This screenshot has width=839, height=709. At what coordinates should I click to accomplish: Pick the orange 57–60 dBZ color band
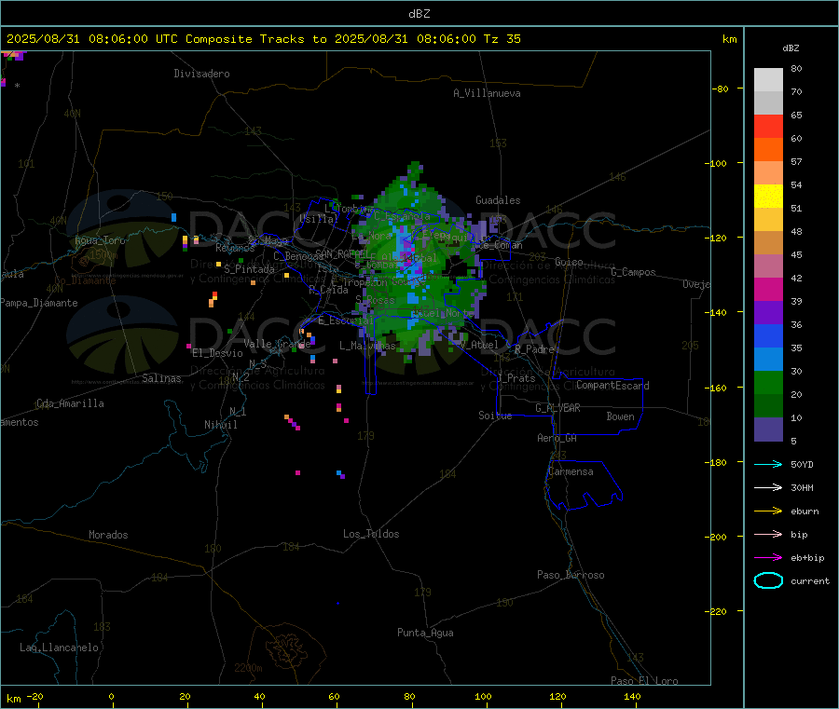point(768,150)
